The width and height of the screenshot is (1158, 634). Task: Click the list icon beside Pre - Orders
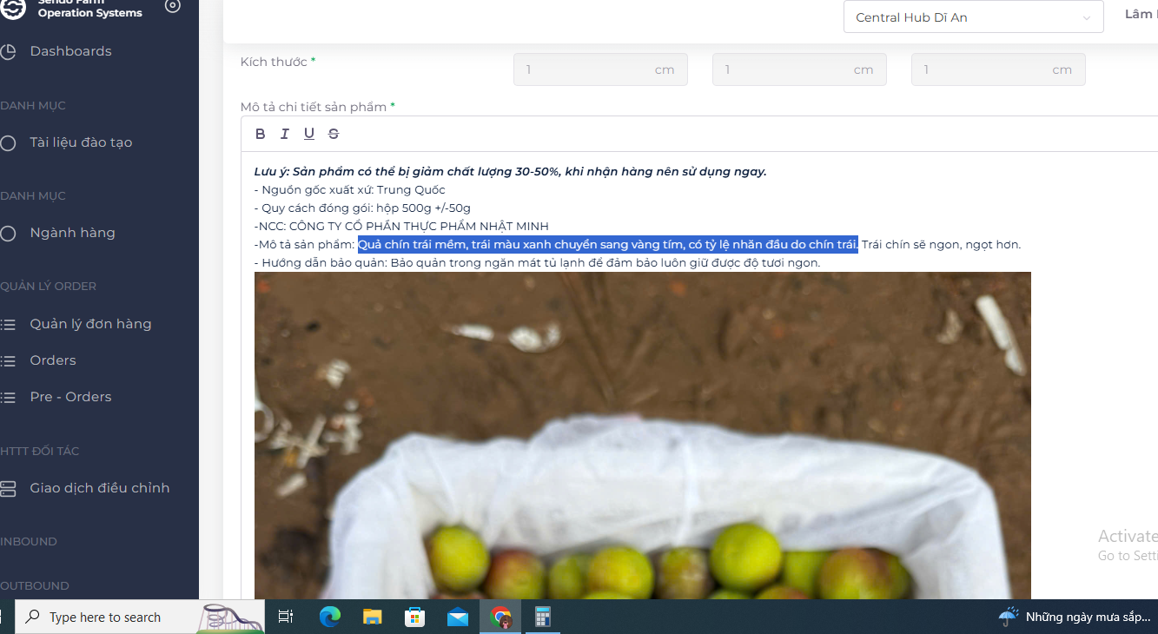click(8, 398)
